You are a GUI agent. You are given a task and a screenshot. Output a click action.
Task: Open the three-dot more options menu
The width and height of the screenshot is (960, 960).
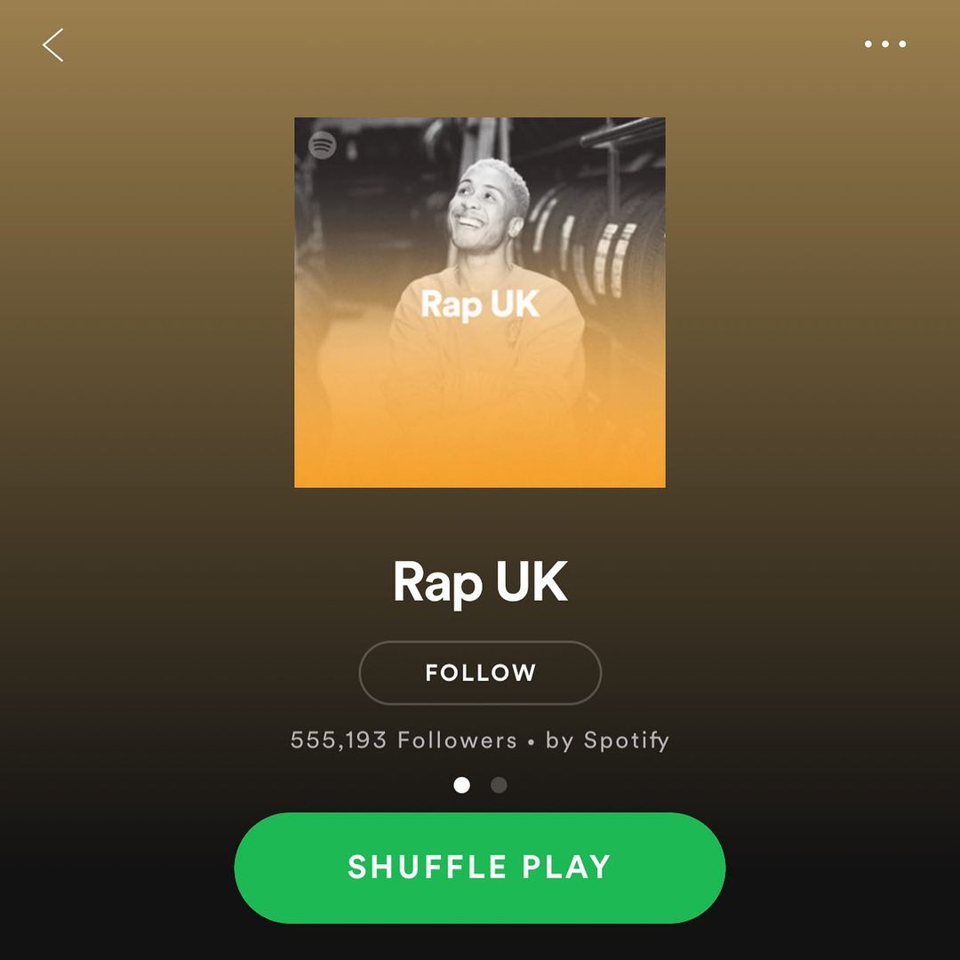[x=884, y=44]
